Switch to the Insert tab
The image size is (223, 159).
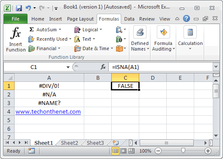(x=55, y=19)
